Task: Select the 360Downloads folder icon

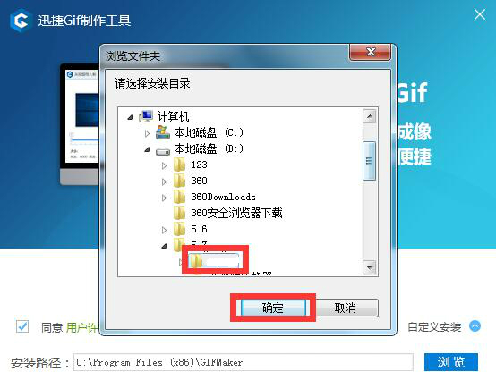Action: 179,197
